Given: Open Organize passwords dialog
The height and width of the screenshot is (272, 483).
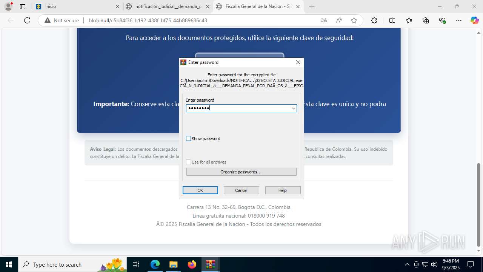Looking at the screenshot, I should (x=241, y=172).
